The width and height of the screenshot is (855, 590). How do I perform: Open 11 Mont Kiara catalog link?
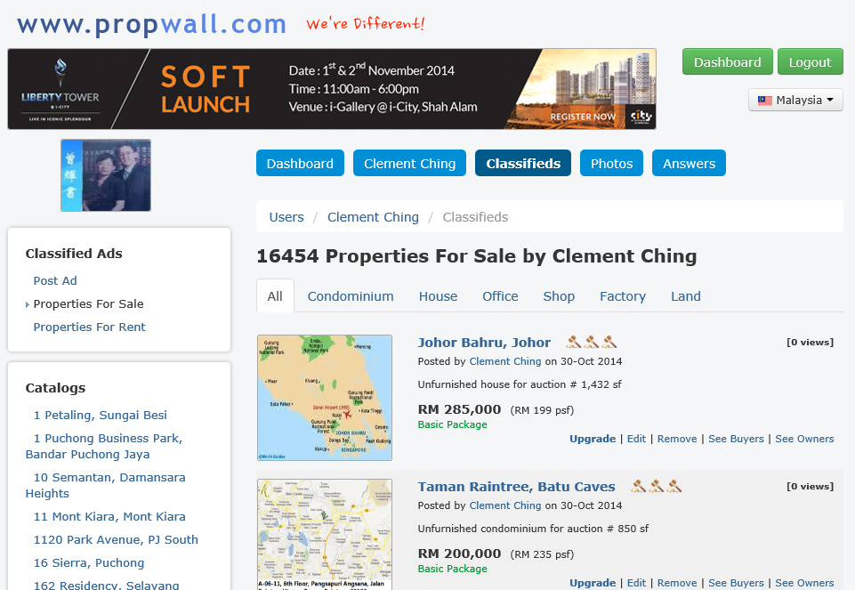(109, 516)
